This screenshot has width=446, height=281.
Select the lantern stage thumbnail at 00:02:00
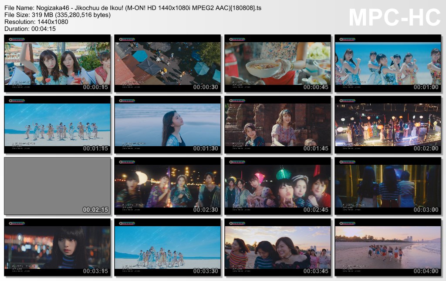point(388,125)
